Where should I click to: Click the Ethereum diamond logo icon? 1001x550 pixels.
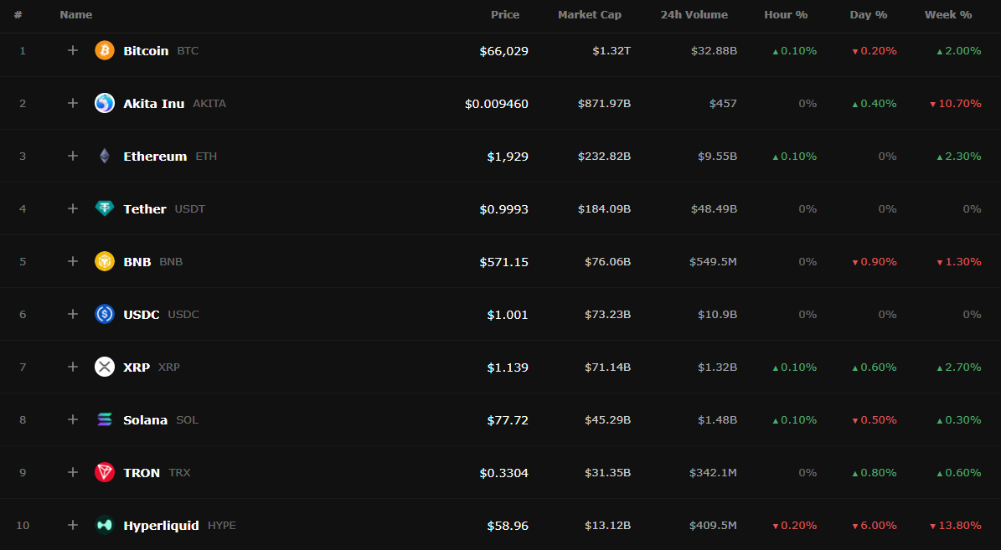tap(105, 156)
